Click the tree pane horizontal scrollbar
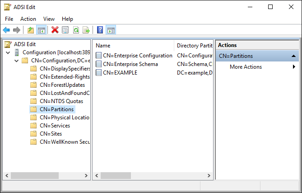 [45, 175]
